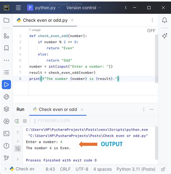Open the Bookmarks tool window

(x=6, y=48)
